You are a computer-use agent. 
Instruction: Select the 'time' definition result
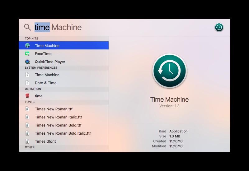[64, 96]
